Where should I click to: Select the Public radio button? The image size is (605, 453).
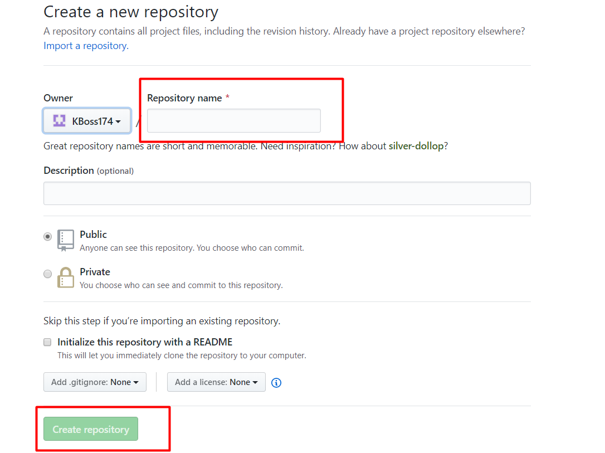(x=48, y=236)
